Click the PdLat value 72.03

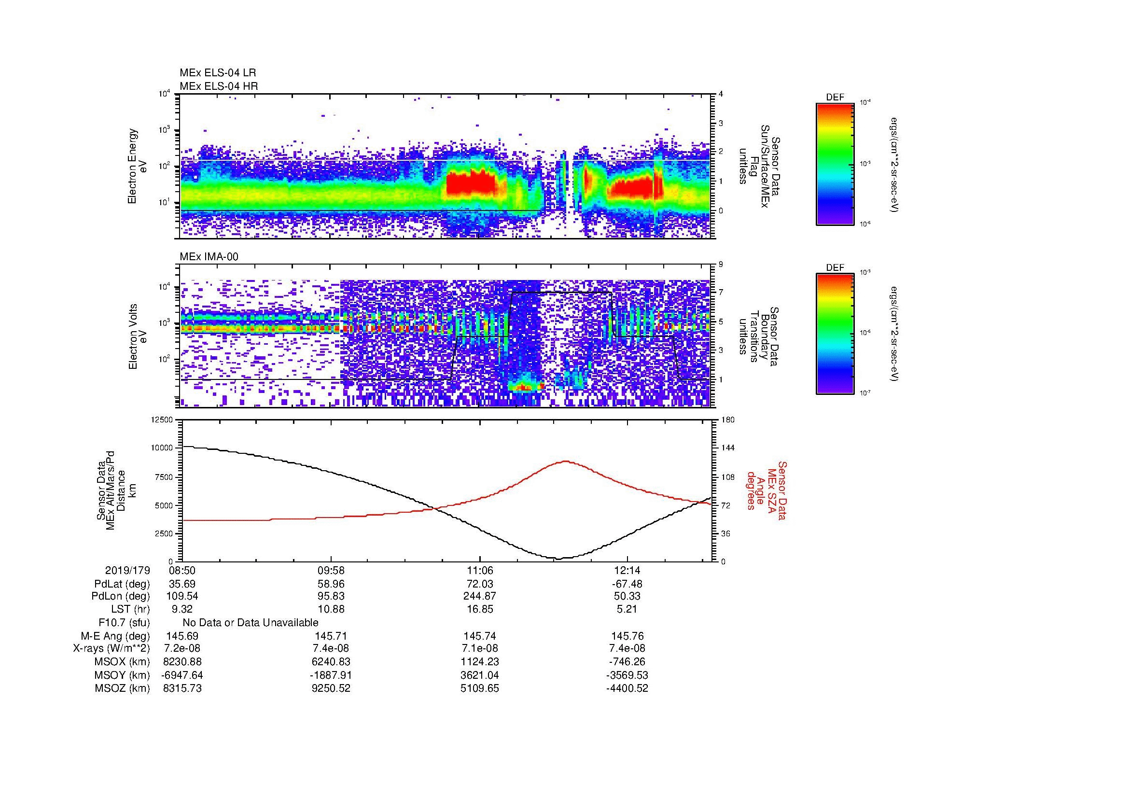(x=480, y=584)
